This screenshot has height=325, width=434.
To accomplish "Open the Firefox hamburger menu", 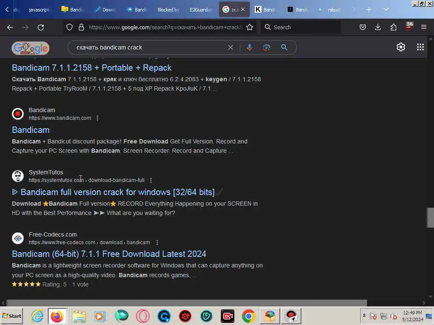I will coord(424,27).
